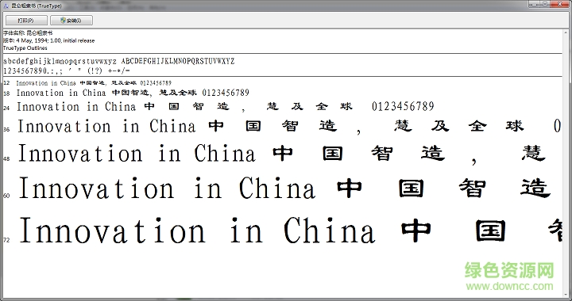Open the font viewer title bar icon
572x301 pixels.
click(x=6, y=6)
